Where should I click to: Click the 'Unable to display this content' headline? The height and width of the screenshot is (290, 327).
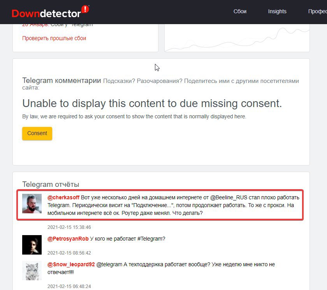click(x=152, y=104)
